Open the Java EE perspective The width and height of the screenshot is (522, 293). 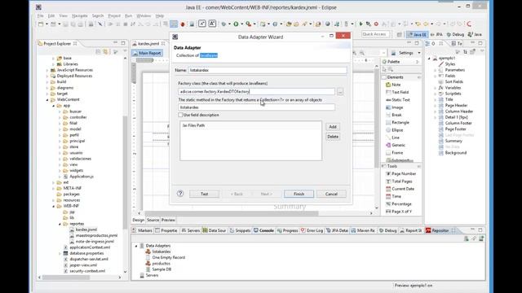tap(418, 34)
